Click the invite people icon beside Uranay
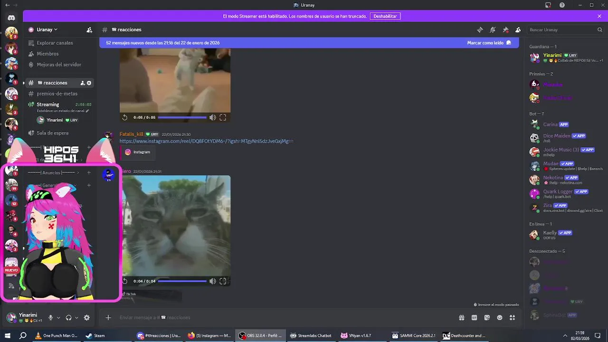Viewport: 608px width, 342px height. [89, 29]
